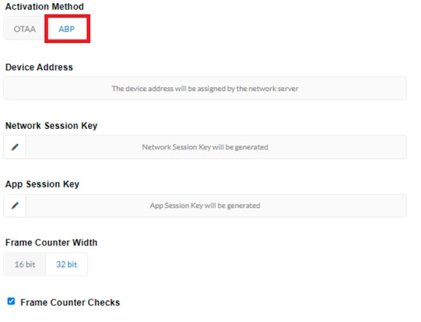Click the Activation Method heading

tap(45, 7)
